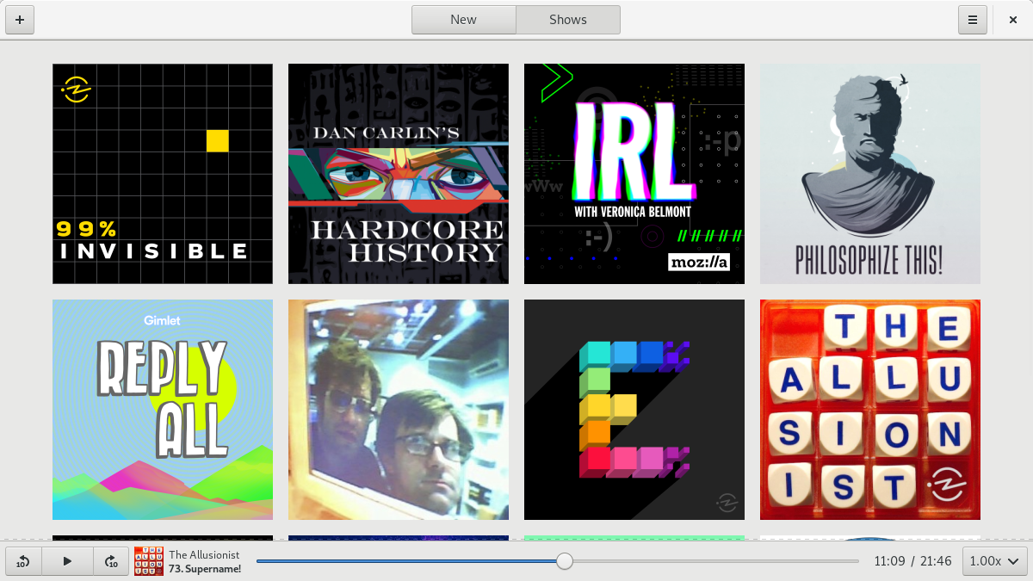Open the colorful pixel C logo podcast
The height and width of the screenshot is (581, 1033).
pyautogui.click(x=634, y=410)
